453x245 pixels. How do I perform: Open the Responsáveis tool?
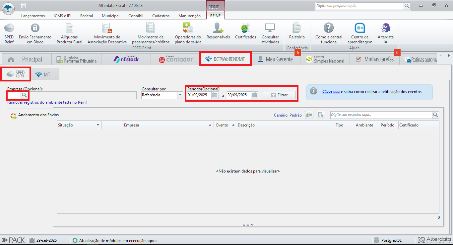click(x=218, y=31)
